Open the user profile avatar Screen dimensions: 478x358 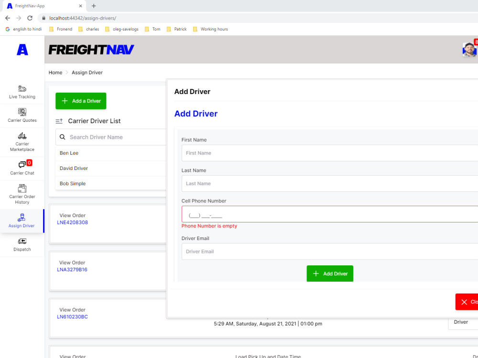[469, 50]
